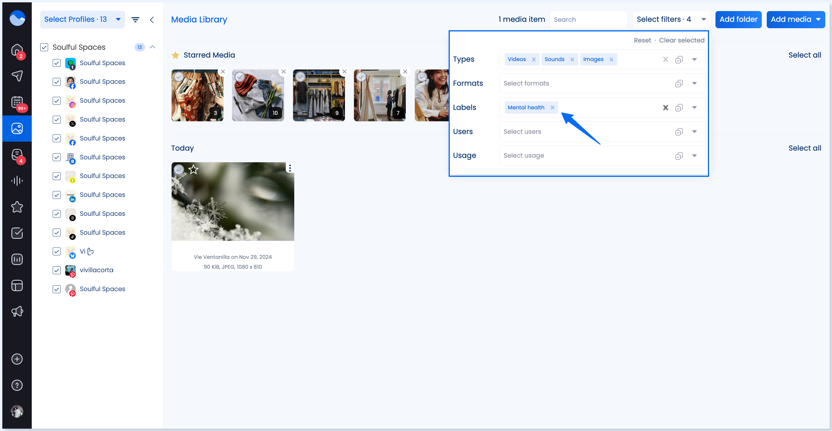Select the snowflake image checkmark circle
Screen dimensions: 832x431
(179, 169)
